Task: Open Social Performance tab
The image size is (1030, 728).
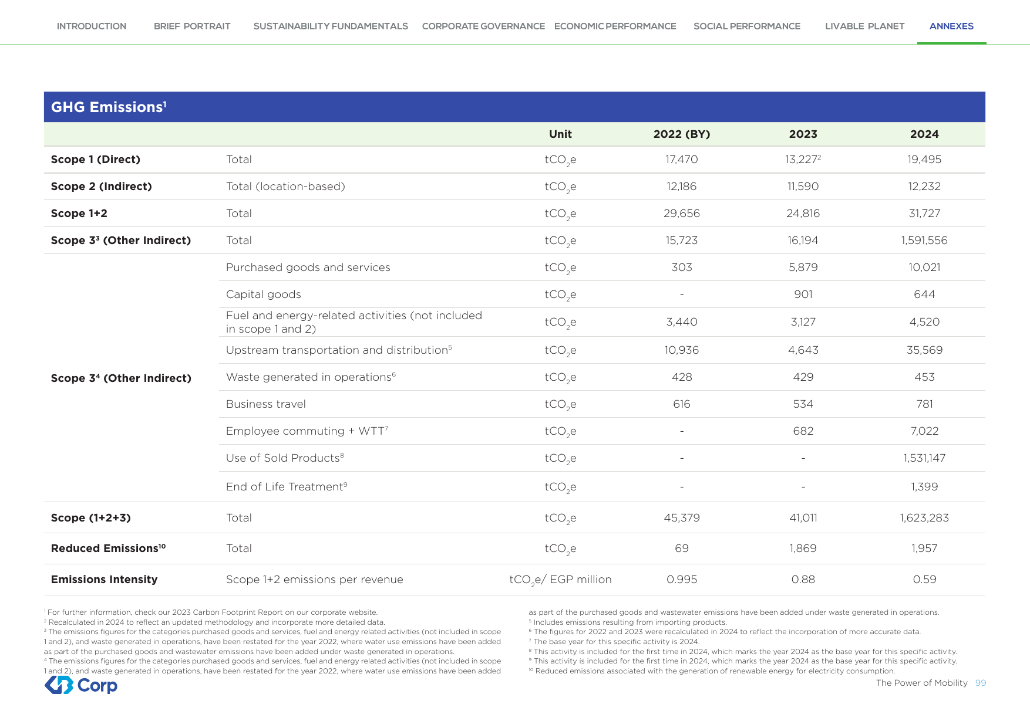Action: [747, 26]
